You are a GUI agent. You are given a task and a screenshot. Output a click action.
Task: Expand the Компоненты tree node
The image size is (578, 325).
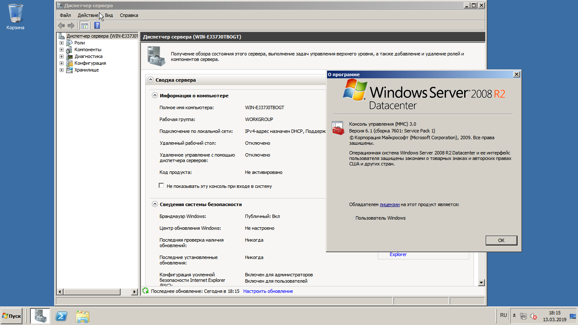pyautogui.click(x=61, y=50)
